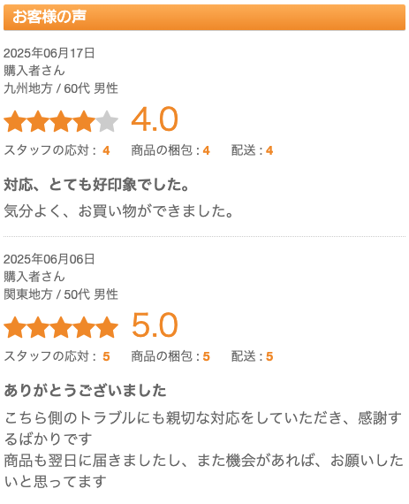This screenshot has width=409, height=504.
Task: Click the third star of 4.0 review
Action: tap(61, 121)
